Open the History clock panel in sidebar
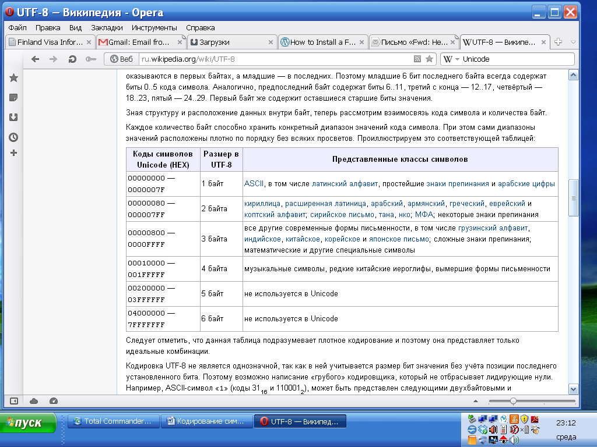The width and height of the screenshot is (597, 447). pos(14,137)
